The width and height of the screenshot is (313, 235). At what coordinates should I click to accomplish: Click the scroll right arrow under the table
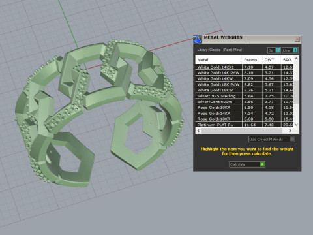290,131
